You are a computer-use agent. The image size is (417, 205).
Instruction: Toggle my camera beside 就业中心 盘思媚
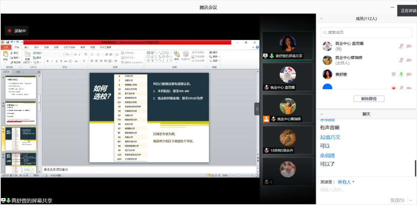coord(409,46)
